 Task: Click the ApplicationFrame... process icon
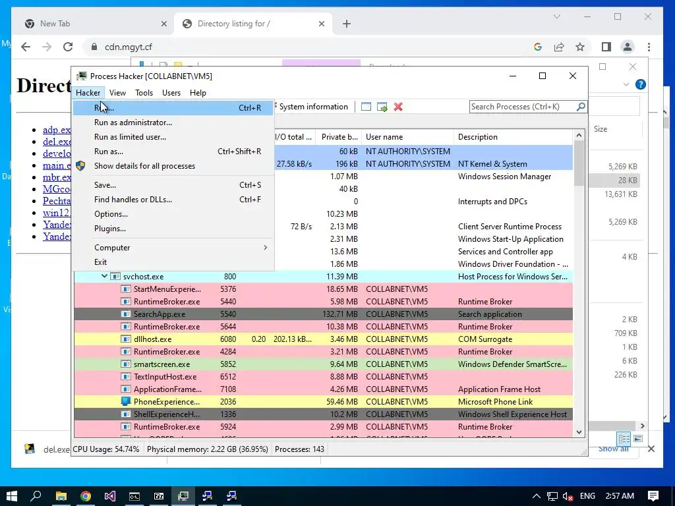(125, 389)
